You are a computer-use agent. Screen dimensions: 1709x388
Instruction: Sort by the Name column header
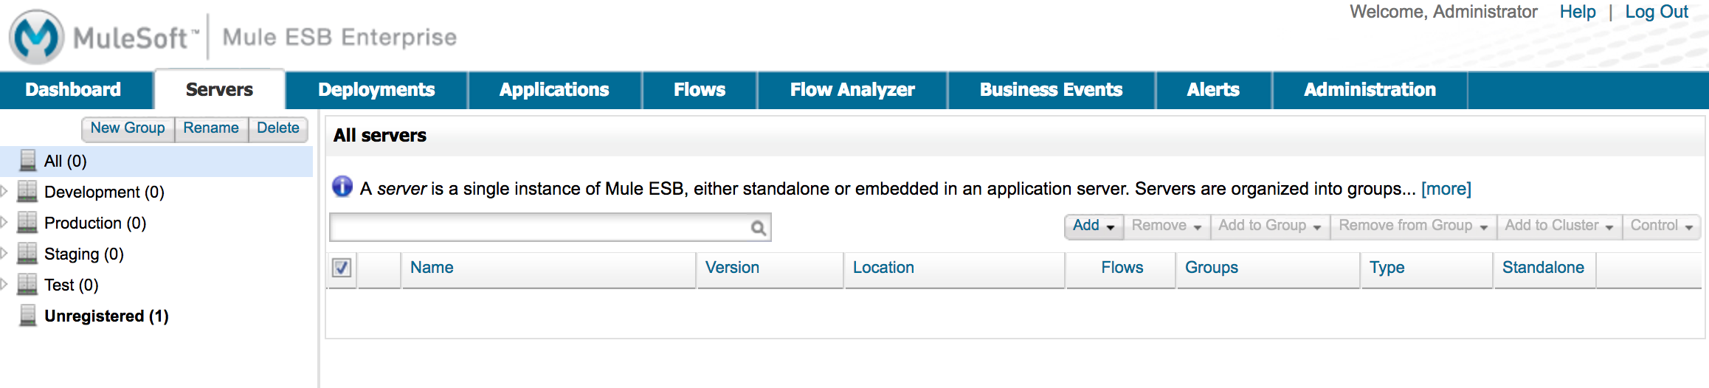(x=432, y=268)
